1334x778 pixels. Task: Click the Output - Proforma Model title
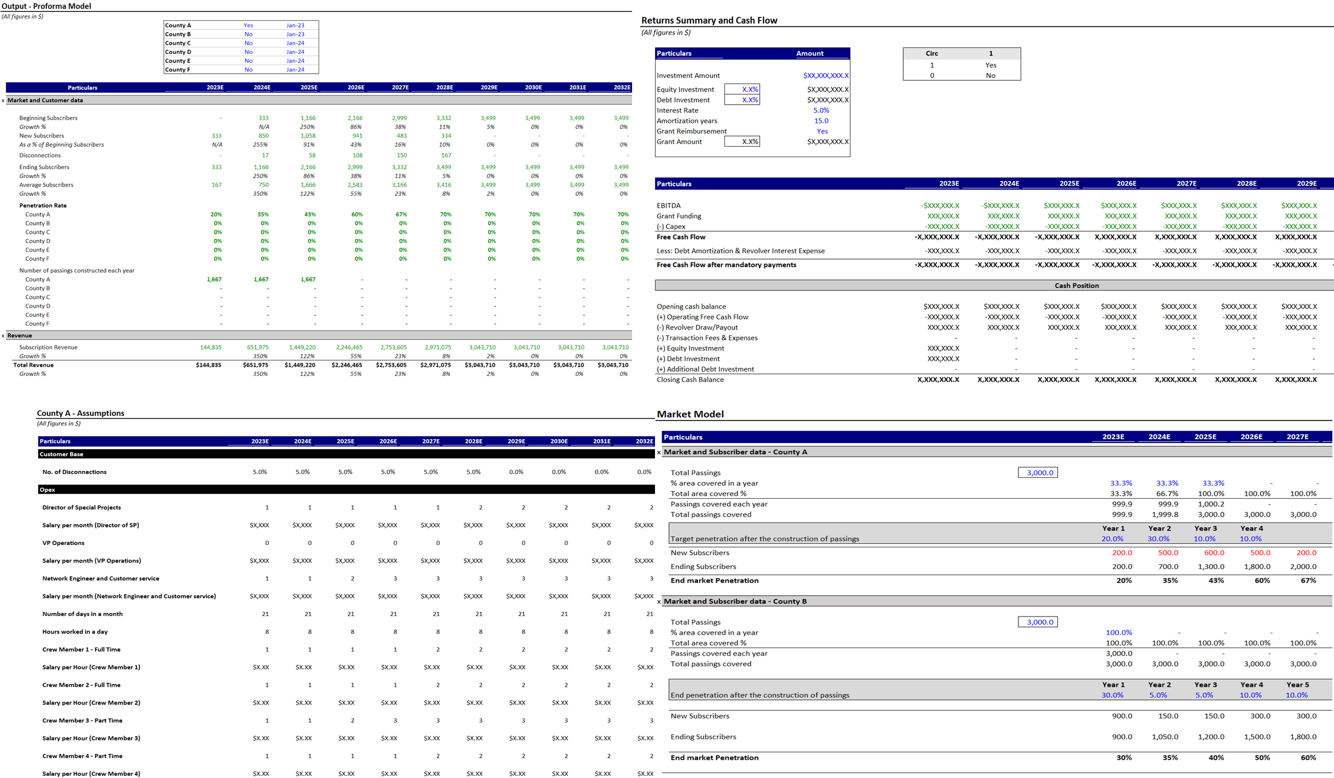coord(46,6)
